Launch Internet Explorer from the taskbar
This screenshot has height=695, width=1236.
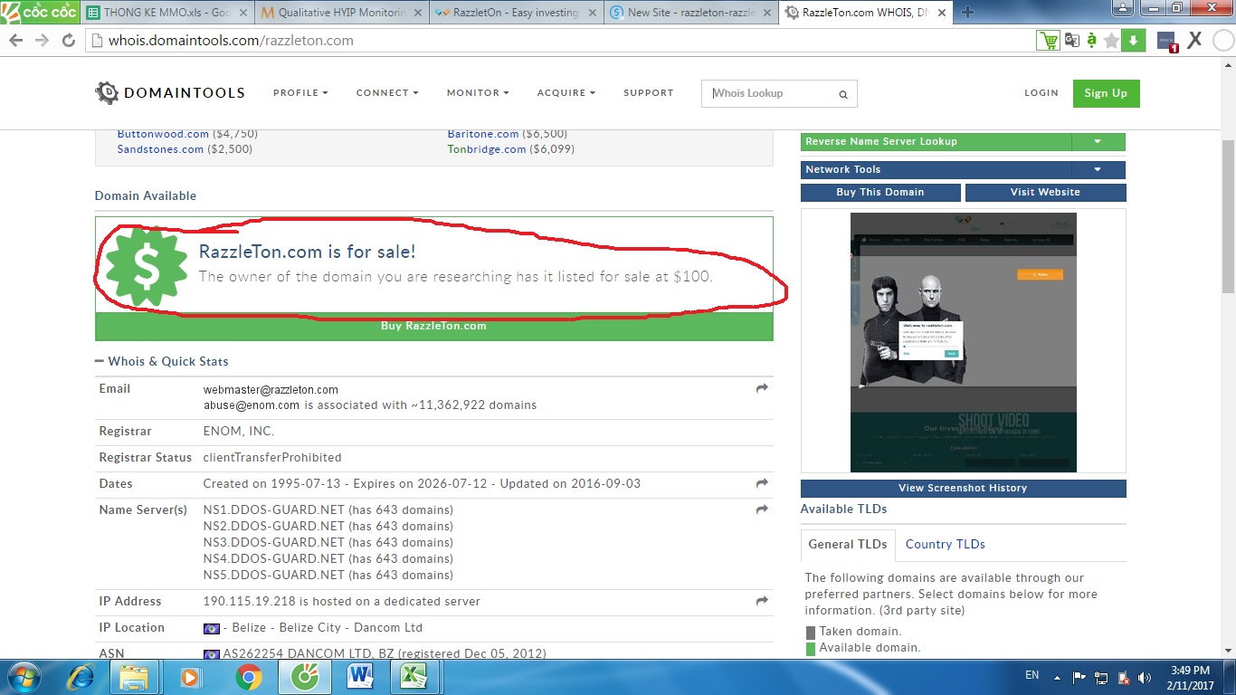[81, 677]
